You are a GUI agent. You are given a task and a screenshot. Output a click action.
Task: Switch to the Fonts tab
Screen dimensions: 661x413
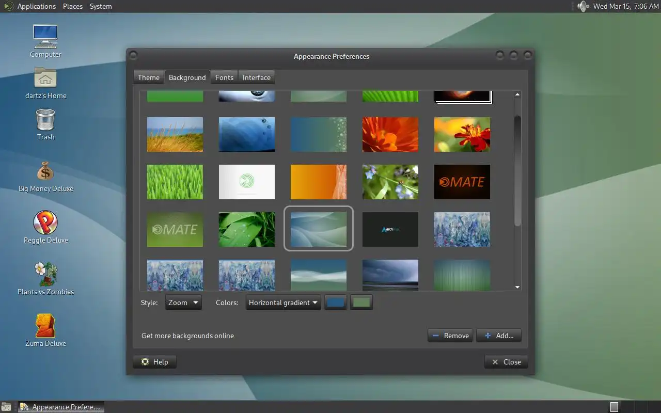pos(224,77)
